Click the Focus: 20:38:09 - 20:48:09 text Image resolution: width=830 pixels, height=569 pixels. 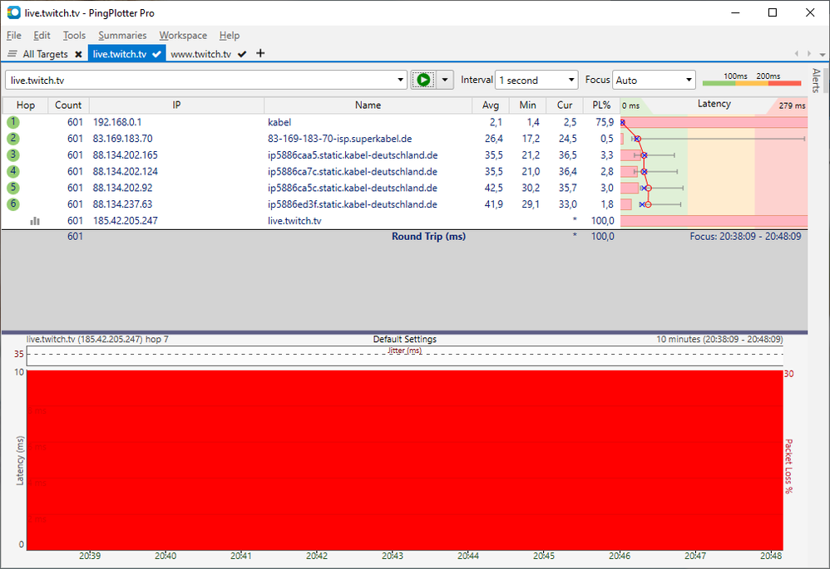click(745, 237)
